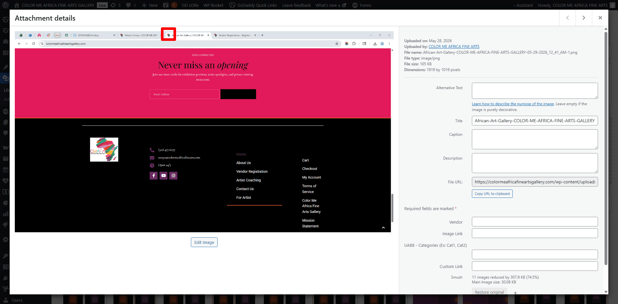
Task: Open the New content menu
Action: pyautogui.click(x=150, y=5)
